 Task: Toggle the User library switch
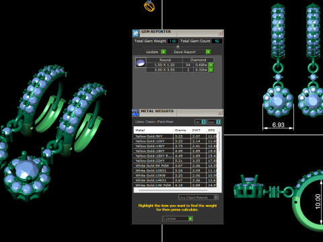[x=218, y=122]
